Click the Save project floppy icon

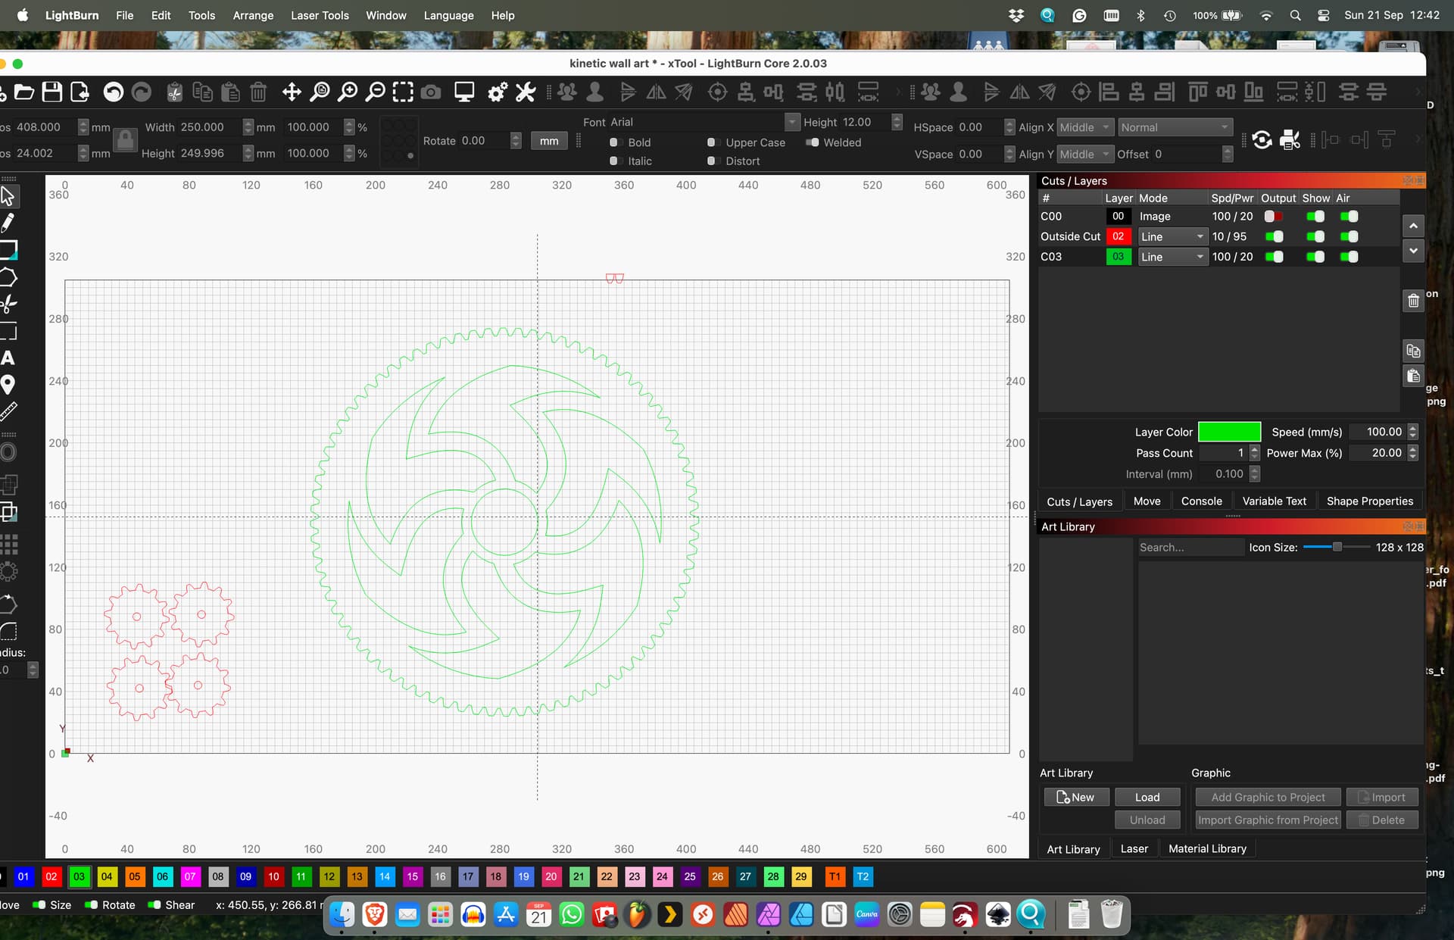[51, 92]
